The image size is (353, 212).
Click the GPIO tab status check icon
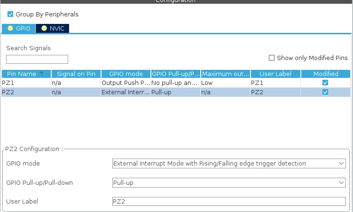coord(10,28)
